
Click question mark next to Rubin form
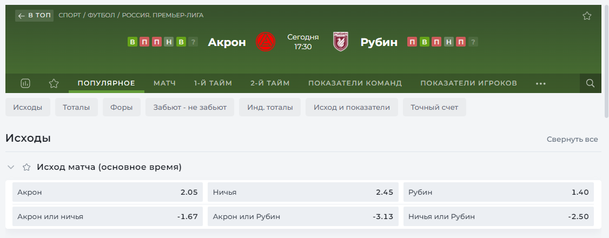473,42
